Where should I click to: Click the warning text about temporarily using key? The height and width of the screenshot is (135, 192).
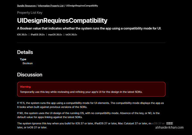click(x=81, y=92)
